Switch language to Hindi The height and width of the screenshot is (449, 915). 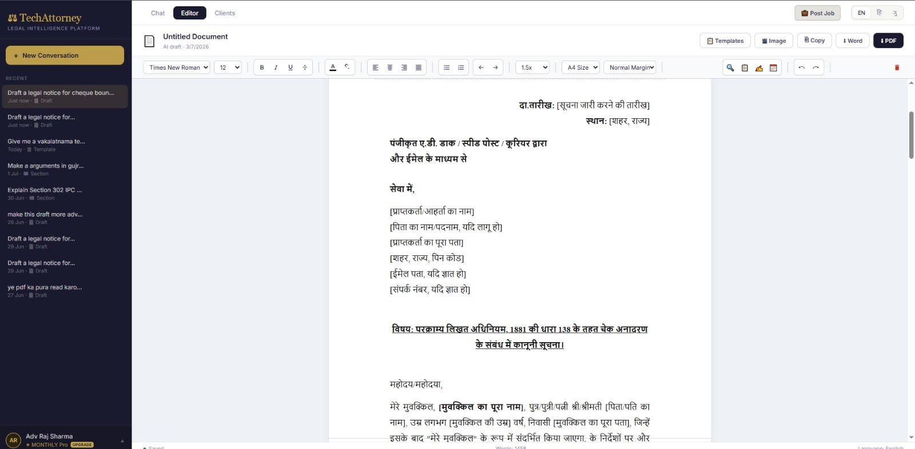point(879,13)
